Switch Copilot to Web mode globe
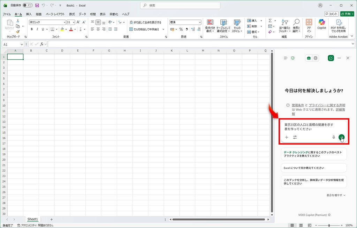Image resolution: width=357 pixels, height=228 pixels. pyautogui.click(x=316, y=58)
